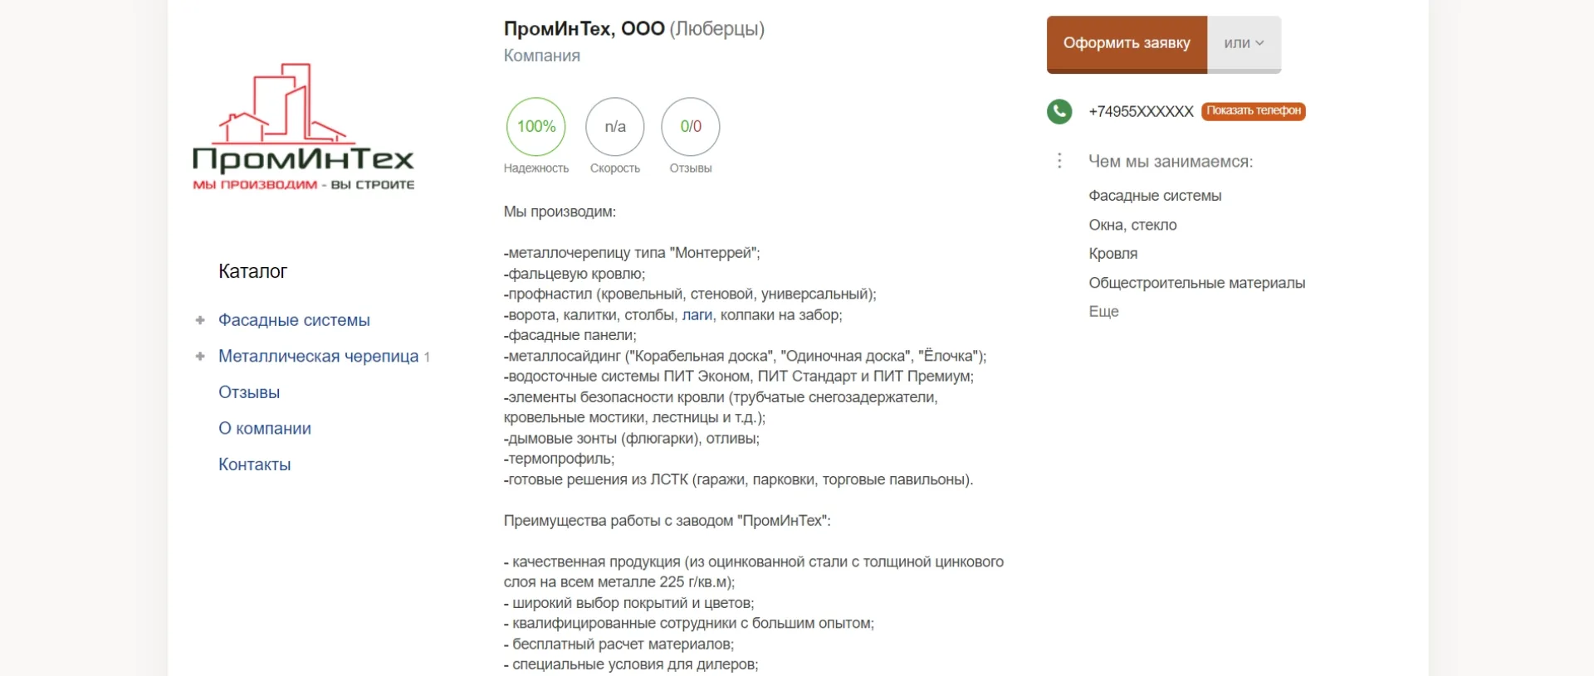
Task: Click the three-dots icon beside Чем мы занимаемся
Action: 1059,161
